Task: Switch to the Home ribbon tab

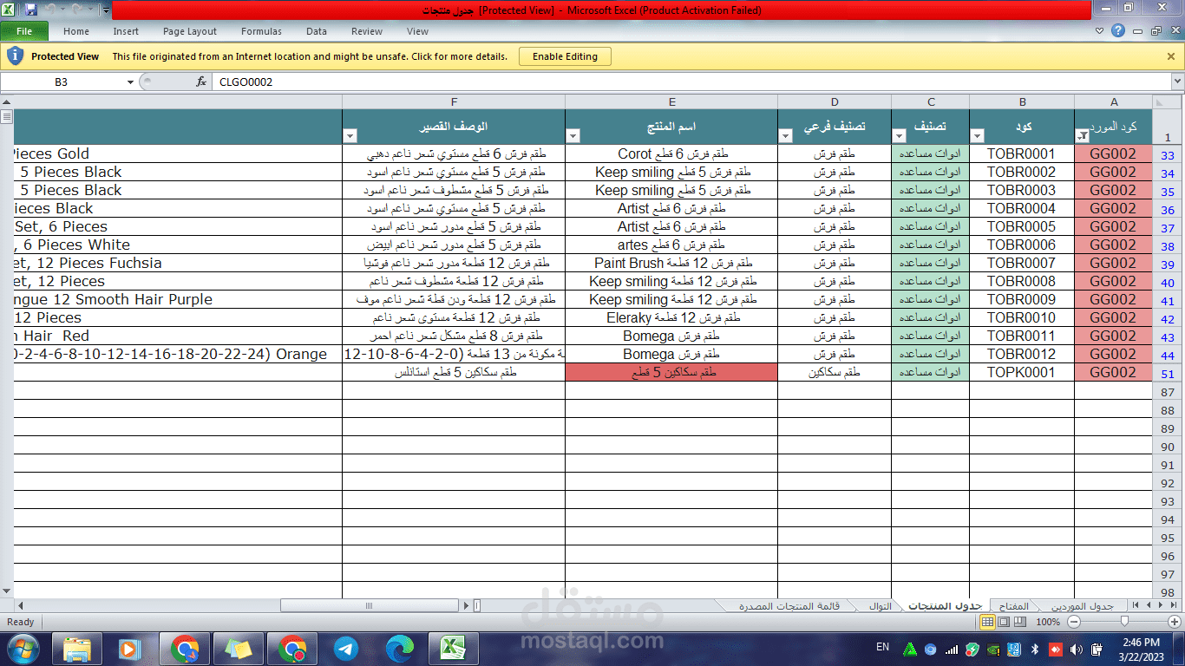Action: coord(76,31)
